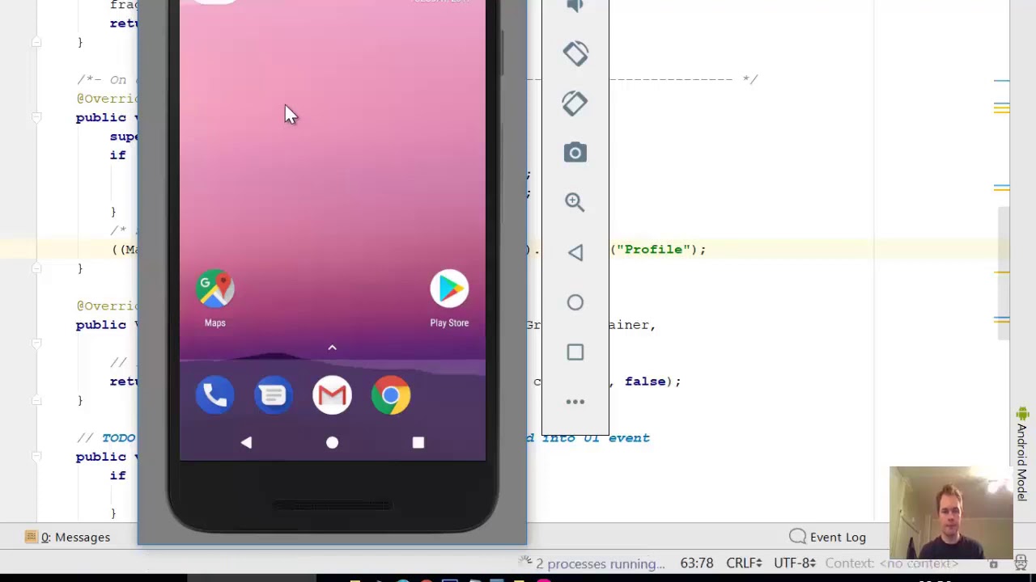Click the Context no context status entry
Image resolution: width=1036 pixels, height=582 pixels.
point(891,563)
